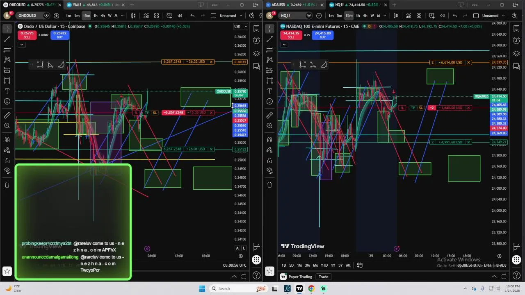Select trend line tool in left window
The image size is (525, 295).
point(7,39)
